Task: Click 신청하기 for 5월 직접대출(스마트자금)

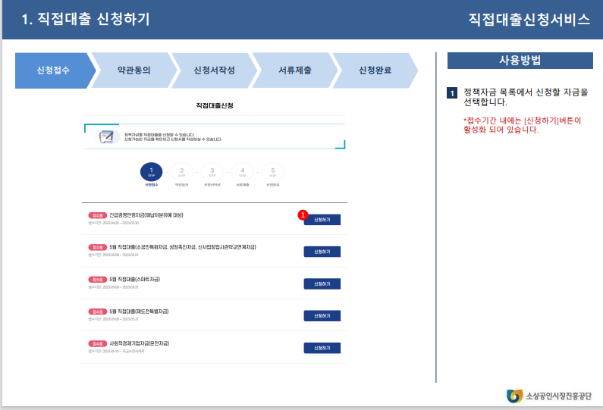Action: (x=322, y=283)
